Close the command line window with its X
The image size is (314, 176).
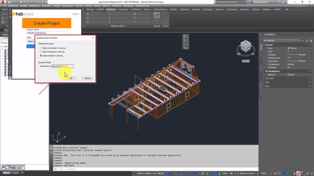(51, 148)
